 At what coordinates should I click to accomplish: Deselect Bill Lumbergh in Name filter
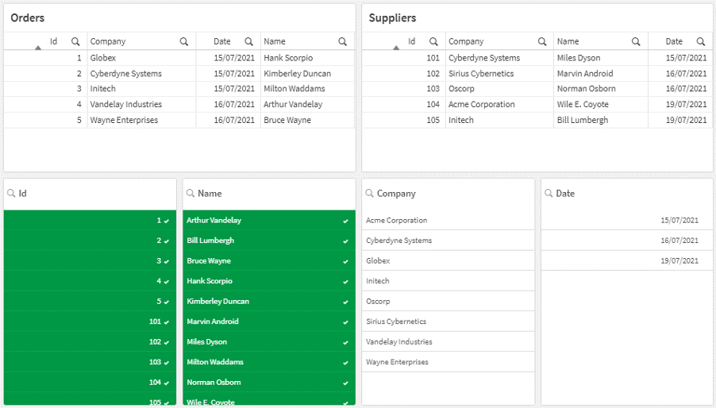[x=269, y=241]
